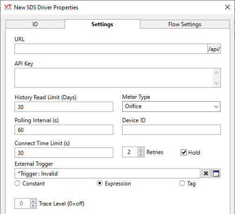235x214 pixels.
Task: Decrease Retries with the down arrow
Action: coord(141,154)
